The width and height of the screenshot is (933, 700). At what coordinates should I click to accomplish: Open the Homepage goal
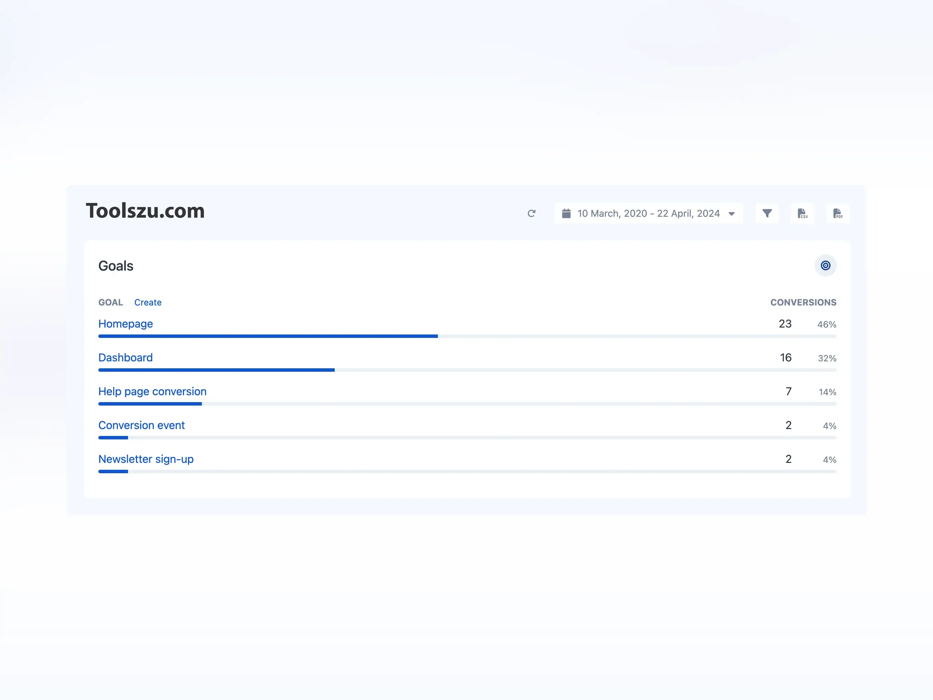click(x=125, y=324)
